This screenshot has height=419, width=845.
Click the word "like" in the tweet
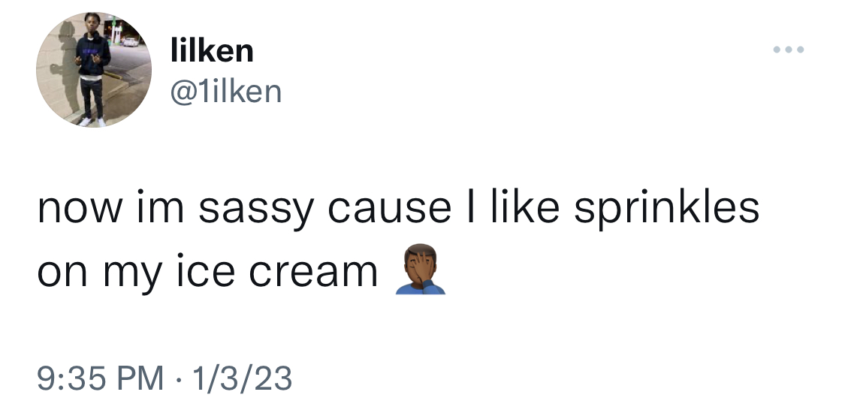point(525,206)
